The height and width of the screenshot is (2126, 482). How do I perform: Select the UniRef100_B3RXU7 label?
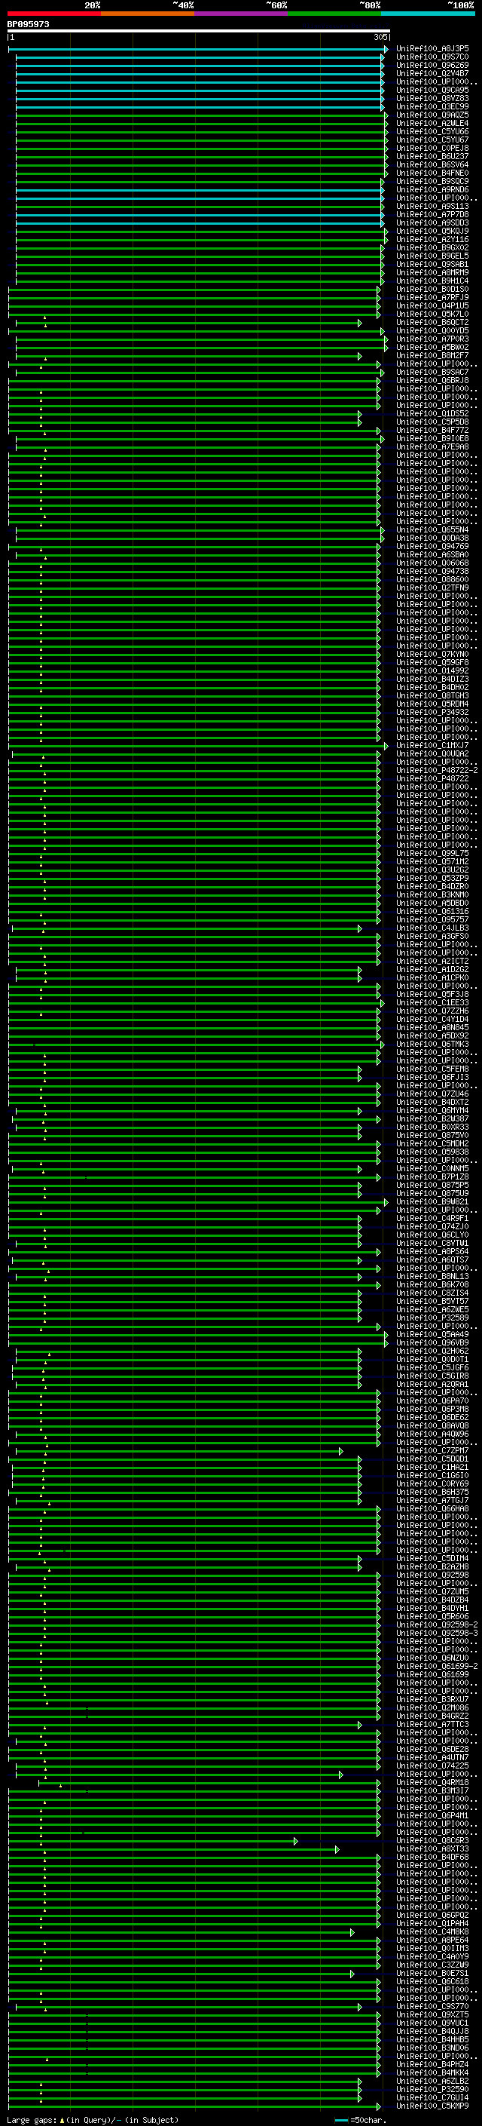[432, 1699]
